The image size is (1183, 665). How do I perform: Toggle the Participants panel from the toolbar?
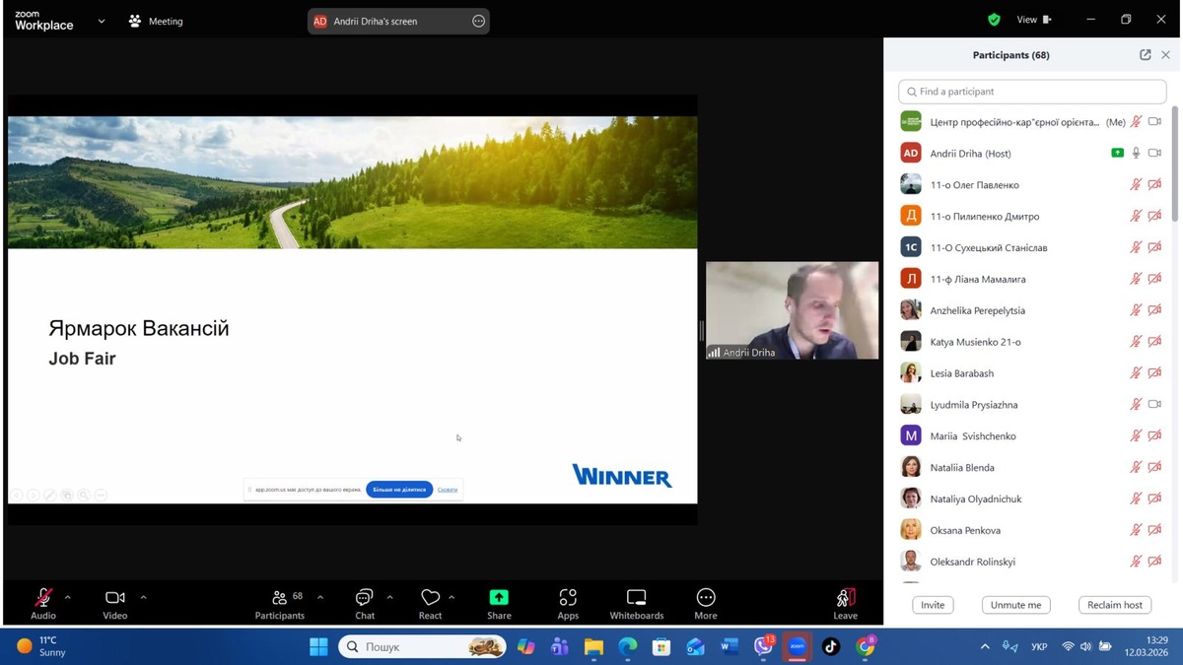point(280,598)
